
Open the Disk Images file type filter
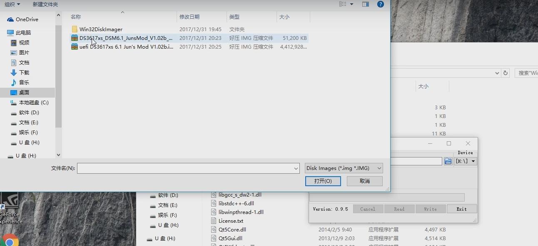(x=344, y=168)
